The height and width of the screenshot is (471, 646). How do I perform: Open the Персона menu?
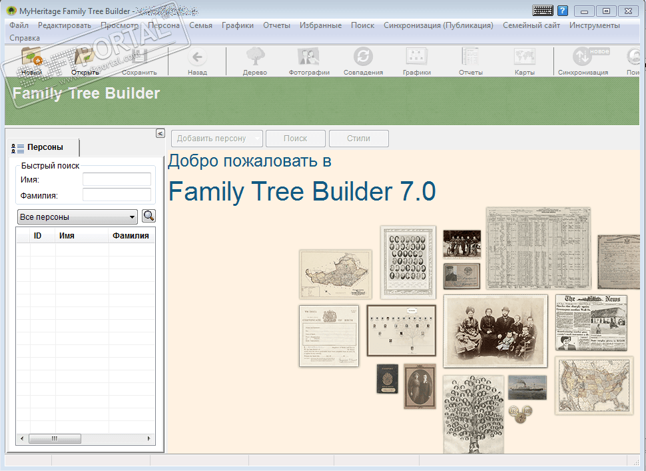tap(164, 25)
